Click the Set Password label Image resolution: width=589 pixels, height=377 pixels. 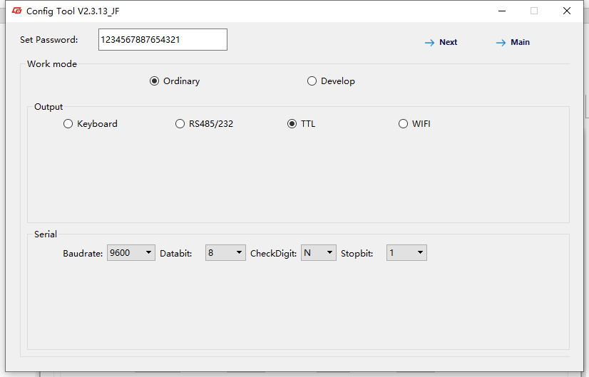click(x=48, y=40)
